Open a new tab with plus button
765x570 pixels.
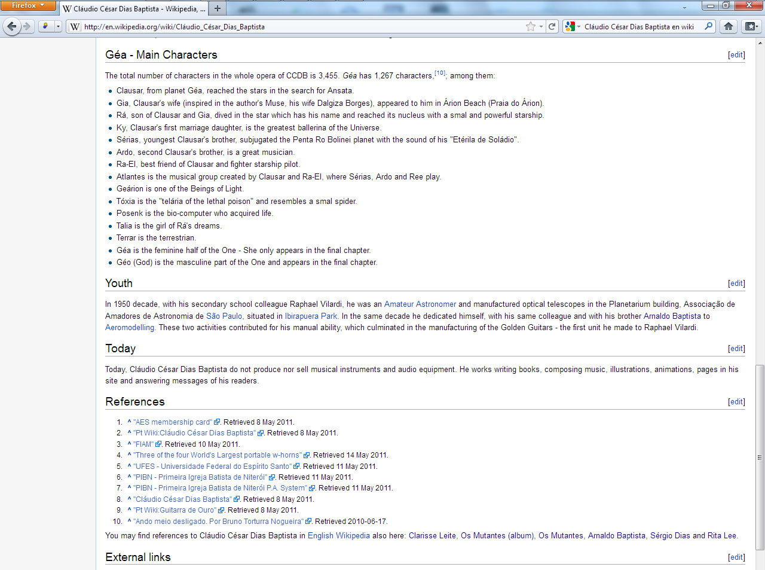218,8
